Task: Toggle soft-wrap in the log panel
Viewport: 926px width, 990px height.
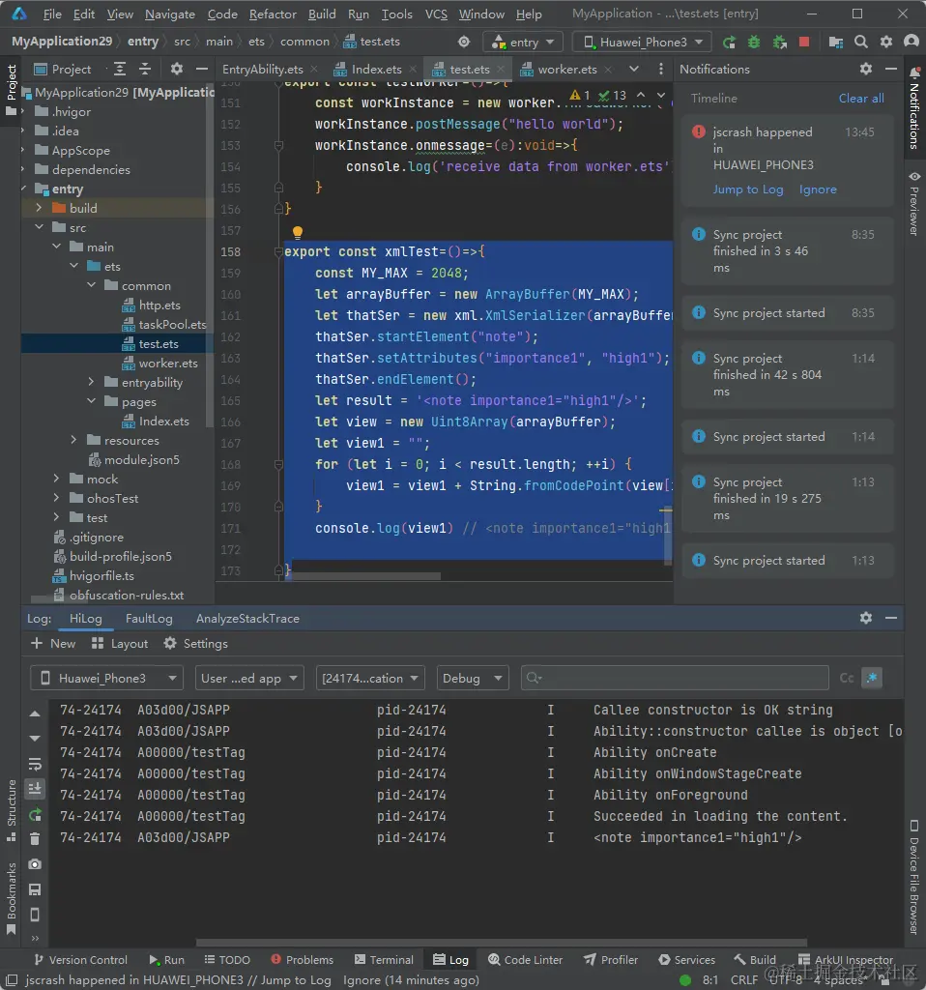Action: coord(35,764)
